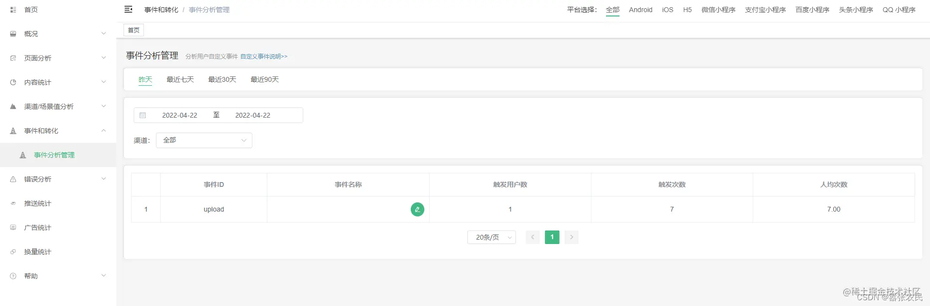The image size is (930, 306).
Task: Collapse the 事件和转化 menu chevron
Action: point(104,131)
